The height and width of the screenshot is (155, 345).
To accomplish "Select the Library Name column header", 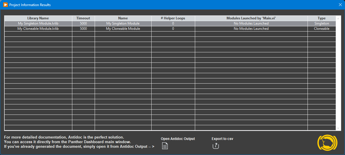I will 38,18.
